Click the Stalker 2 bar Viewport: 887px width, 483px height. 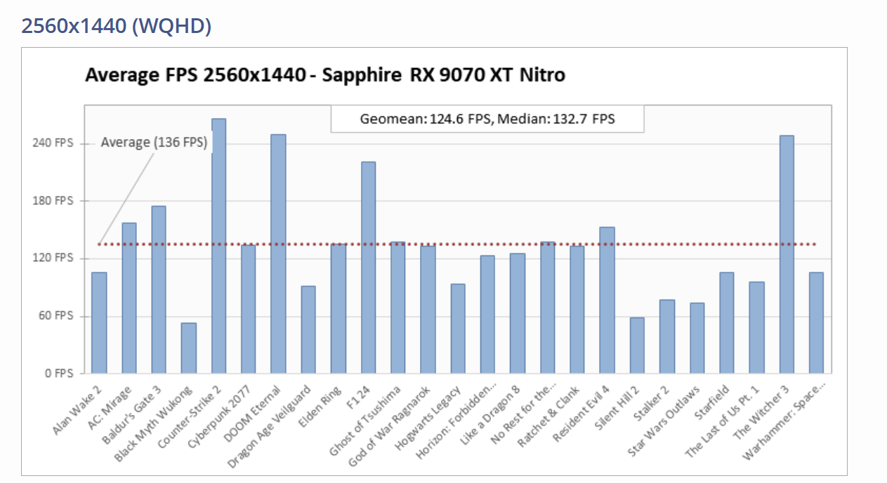(x=667, y=337)
